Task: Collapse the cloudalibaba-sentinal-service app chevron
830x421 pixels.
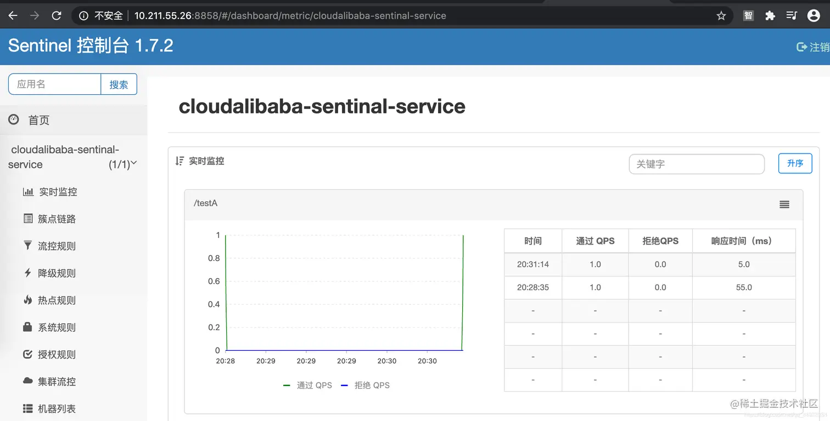Action: tap(133, 163)
